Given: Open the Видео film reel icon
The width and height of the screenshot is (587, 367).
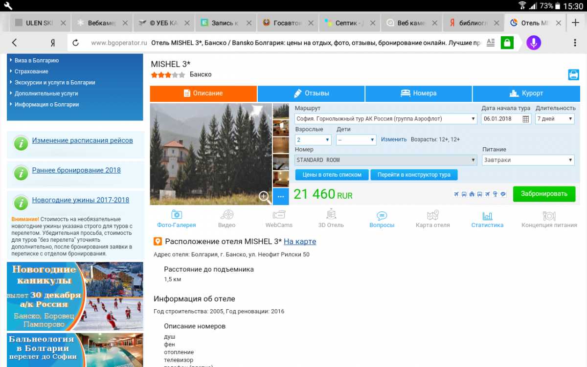Looking at the screenshot, I should point(226,214).
